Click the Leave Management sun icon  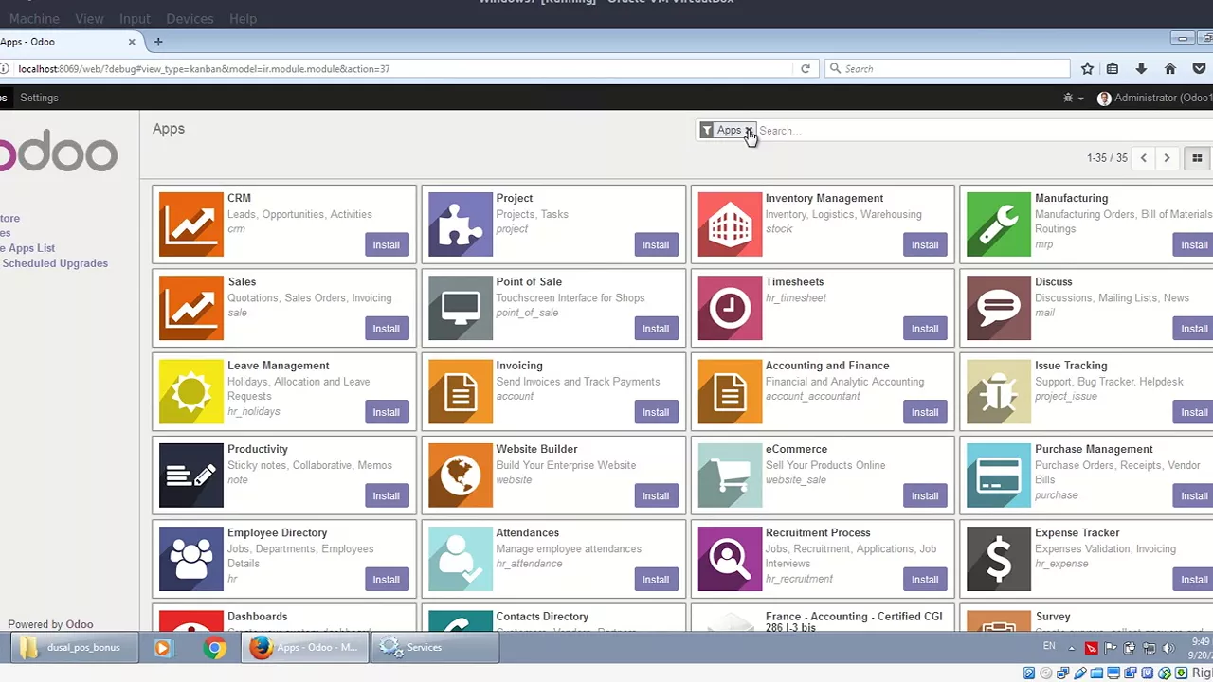click(191, 391)
